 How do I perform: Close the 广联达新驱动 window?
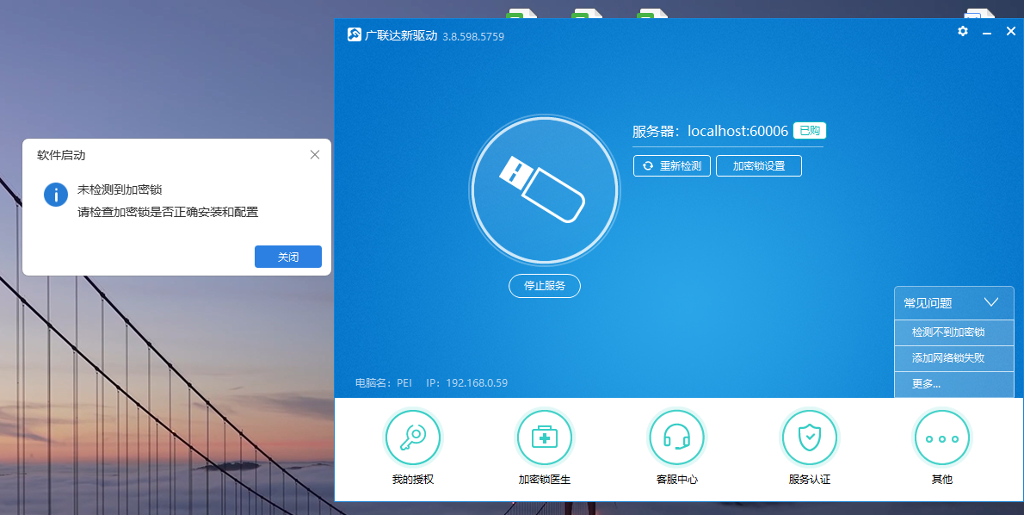[x=1011, y=31]
